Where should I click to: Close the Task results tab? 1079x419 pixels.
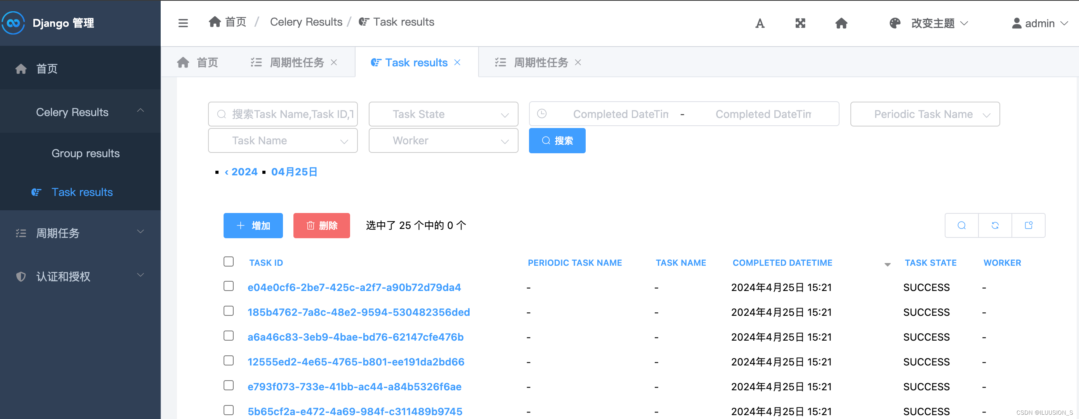(x=457, y=62)
